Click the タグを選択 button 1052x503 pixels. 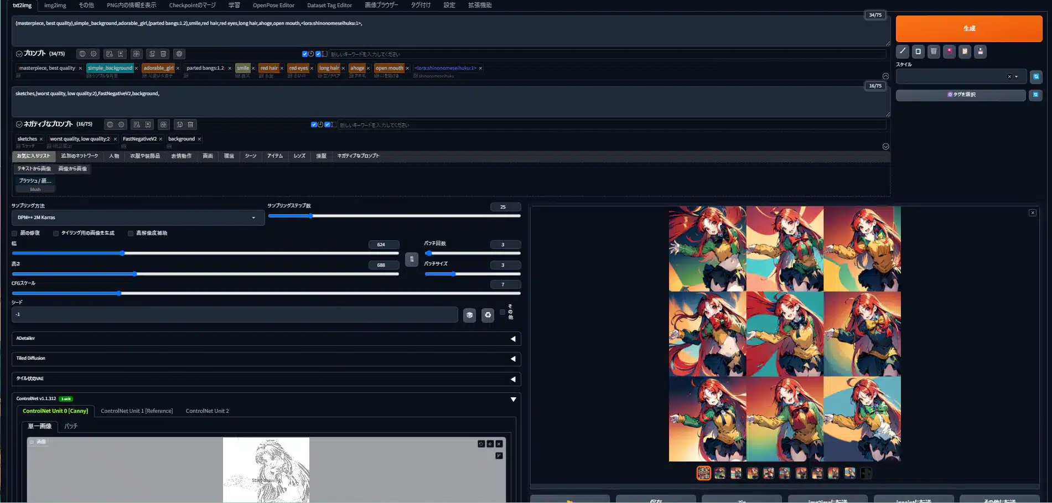[960, 95]
